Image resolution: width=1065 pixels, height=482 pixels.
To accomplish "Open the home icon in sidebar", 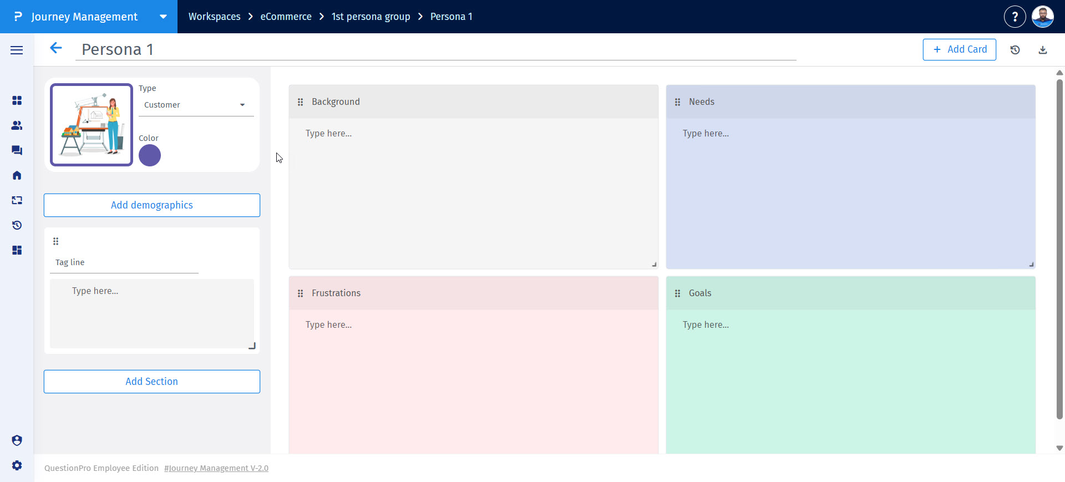I will 17,175.
